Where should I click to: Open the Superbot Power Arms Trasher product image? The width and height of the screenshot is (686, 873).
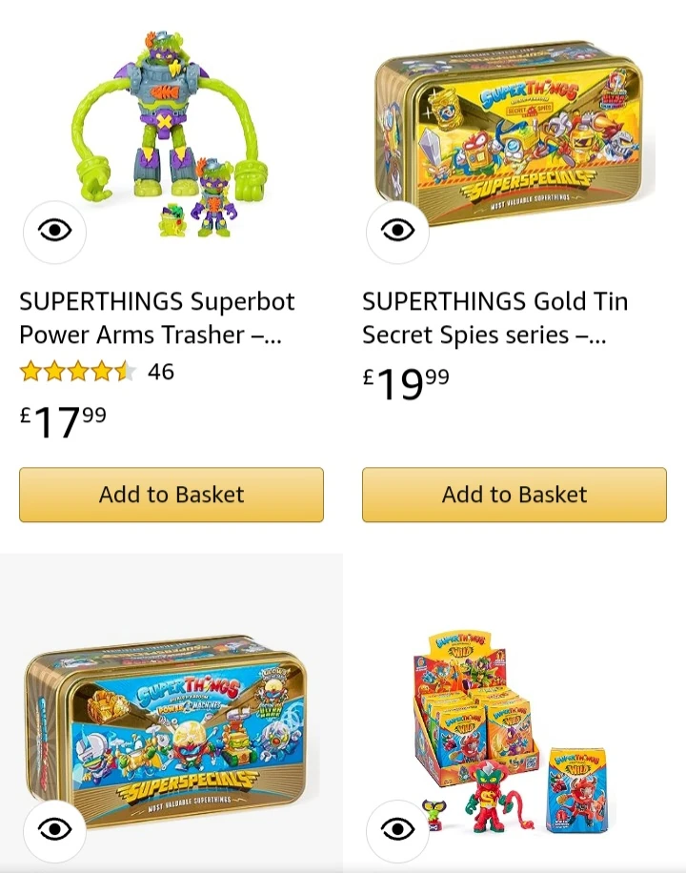(x=171, y=124)
